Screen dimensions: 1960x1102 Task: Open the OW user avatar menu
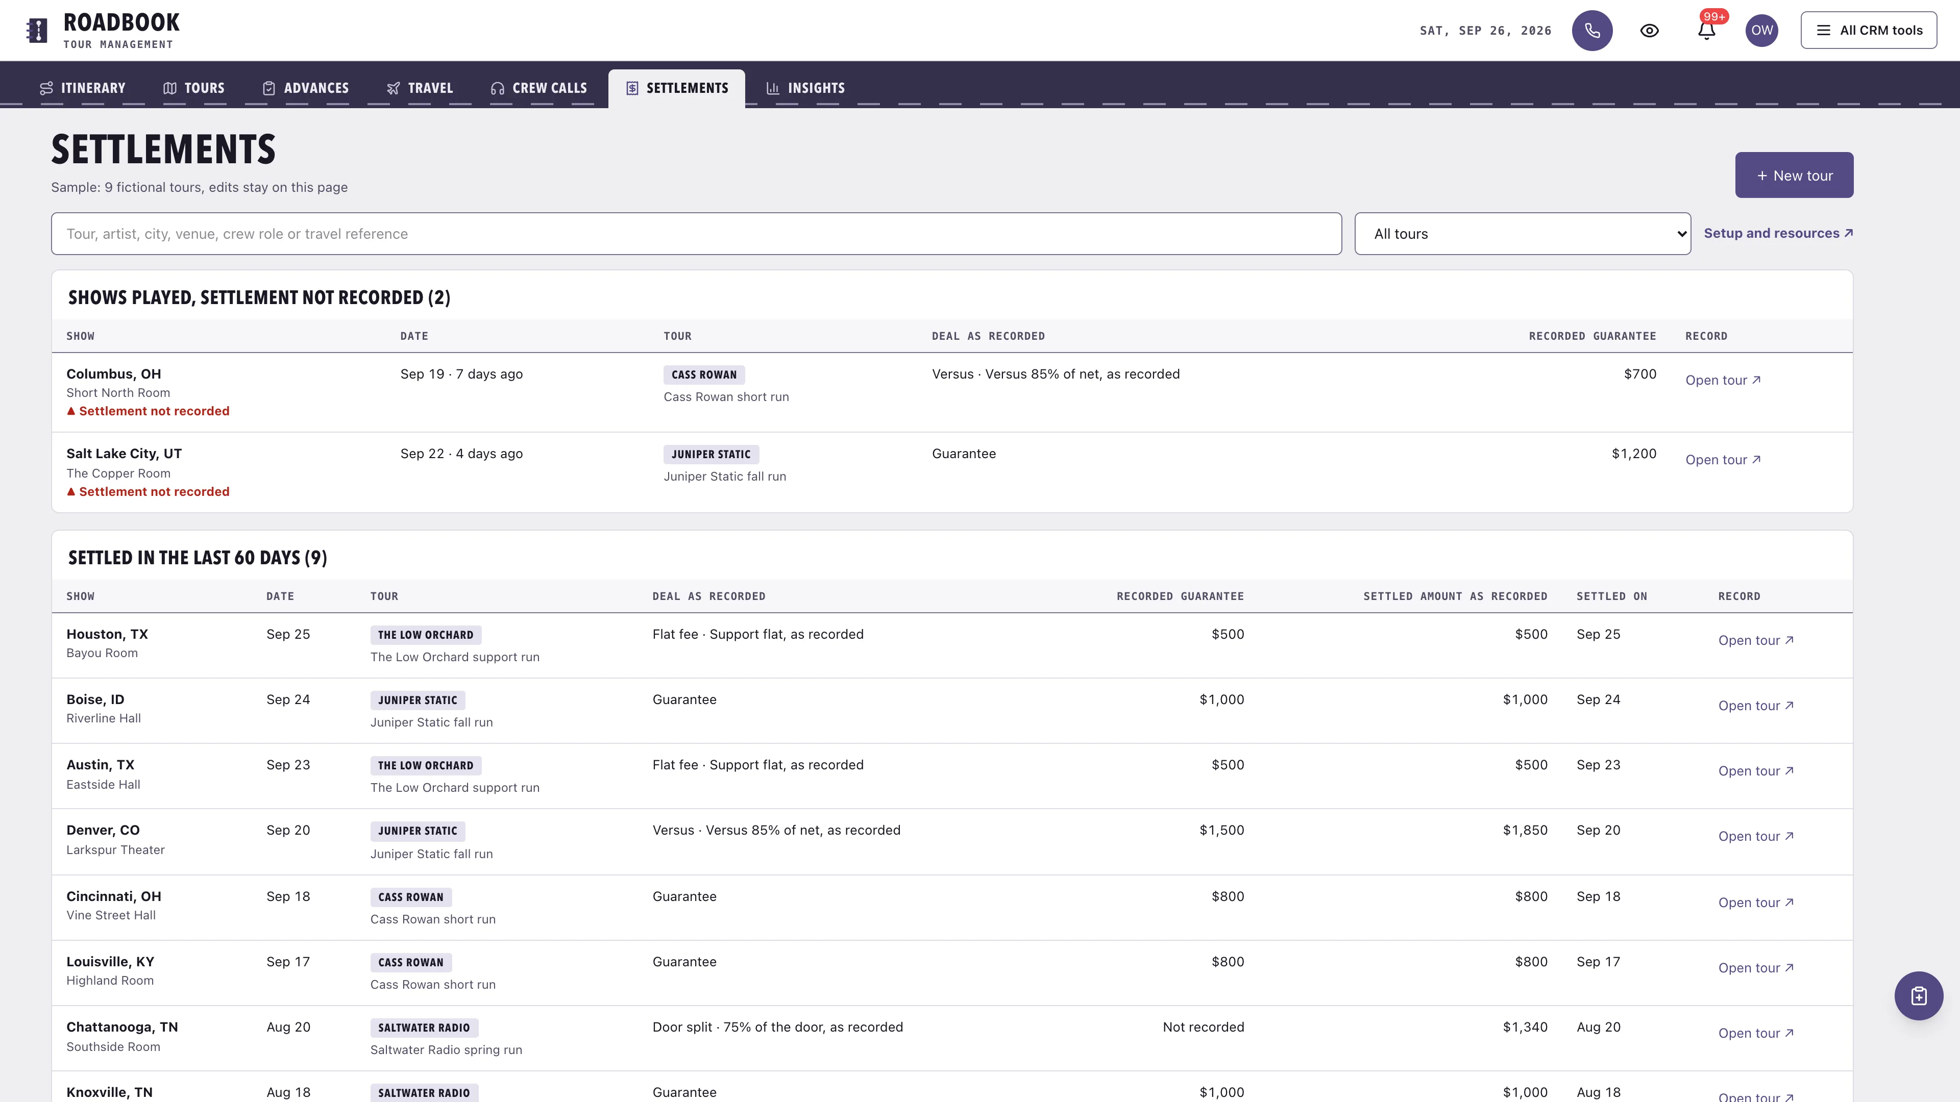point(1761,31)
